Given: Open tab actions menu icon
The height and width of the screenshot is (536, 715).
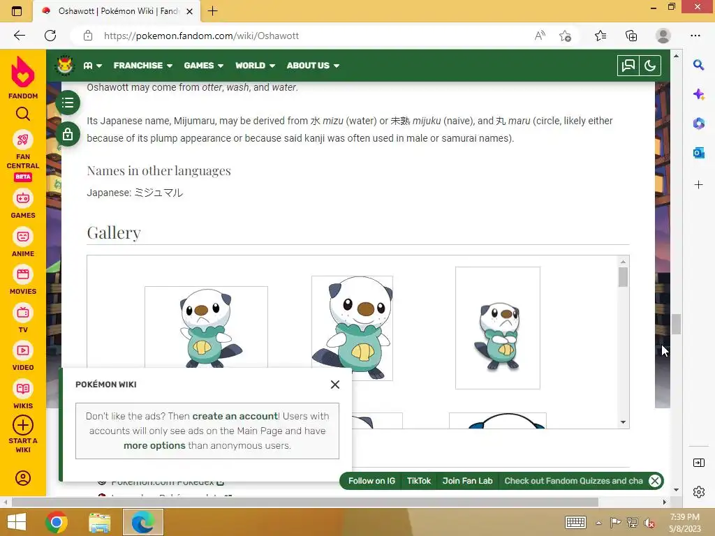Looking at the screenshot, I should point(17,11).
